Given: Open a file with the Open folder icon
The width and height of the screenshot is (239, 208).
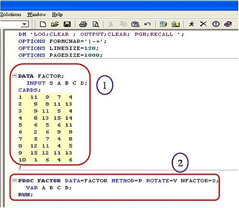Looking at the screenshot, I should tap(55, 24).
